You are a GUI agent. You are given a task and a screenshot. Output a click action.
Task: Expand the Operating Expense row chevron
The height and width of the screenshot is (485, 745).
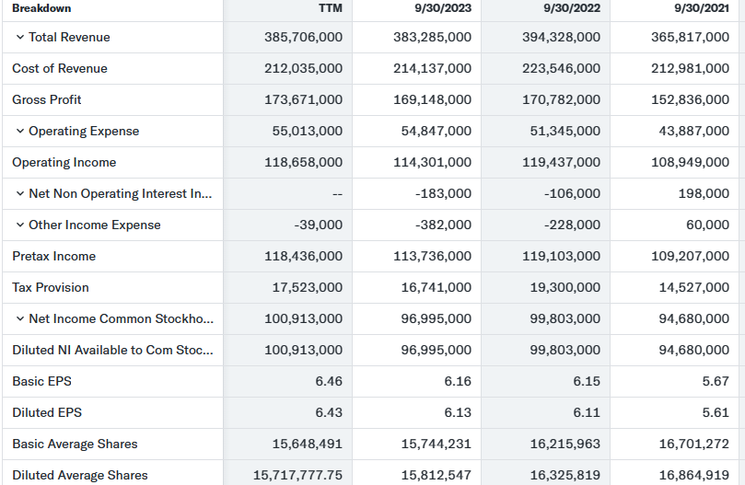click(20, 131)
